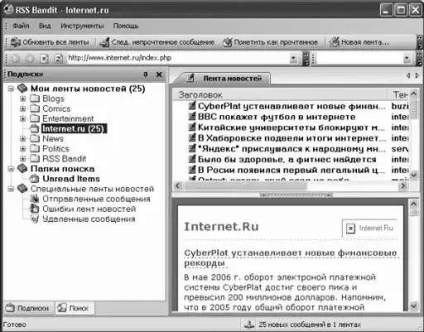
Task: Click the Unread Items search folder icon
Action: point(35,179)
